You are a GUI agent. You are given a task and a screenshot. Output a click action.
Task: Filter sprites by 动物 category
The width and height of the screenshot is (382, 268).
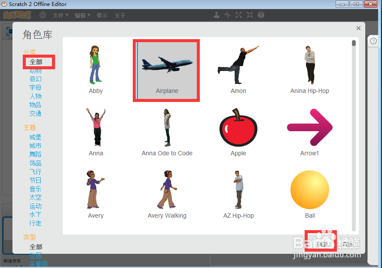36,71
